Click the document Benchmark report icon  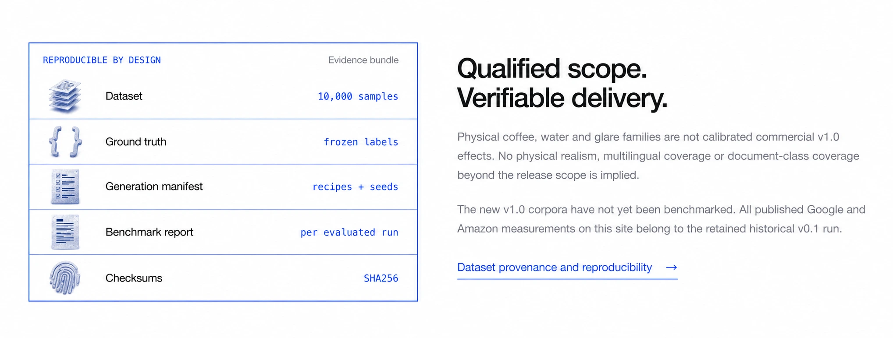point(65,232)
